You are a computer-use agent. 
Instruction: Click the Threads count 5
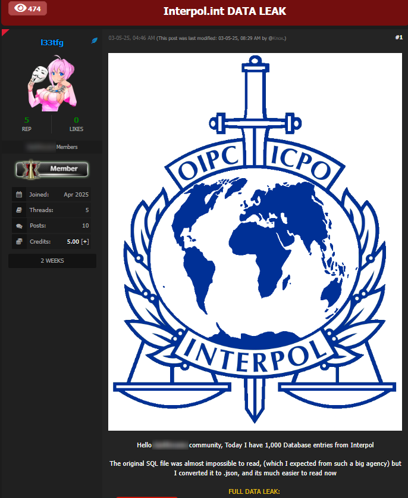pos(87,210)
